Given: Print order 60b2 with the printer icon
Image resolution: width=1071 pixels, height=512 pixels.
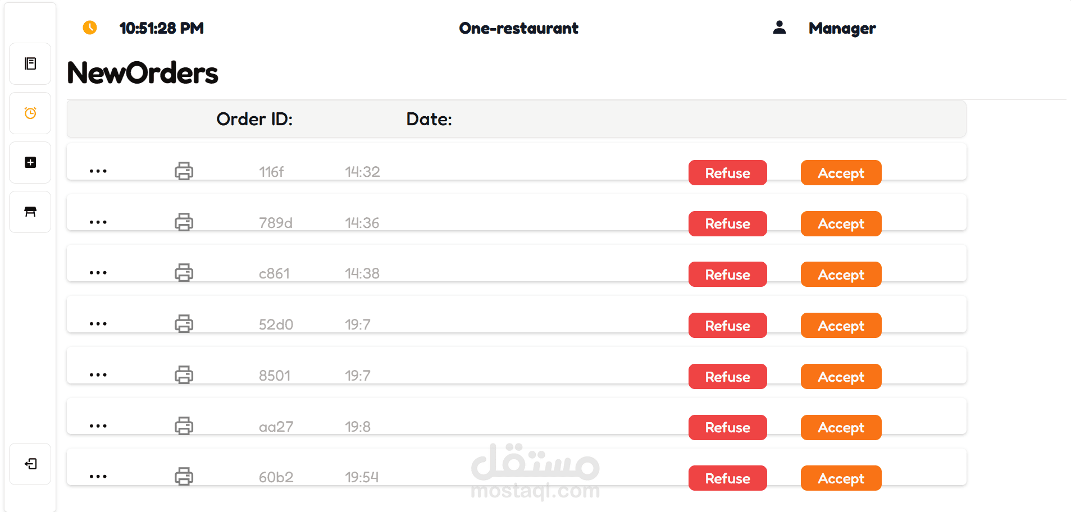Looking at the screenshot, I should 184,477.
